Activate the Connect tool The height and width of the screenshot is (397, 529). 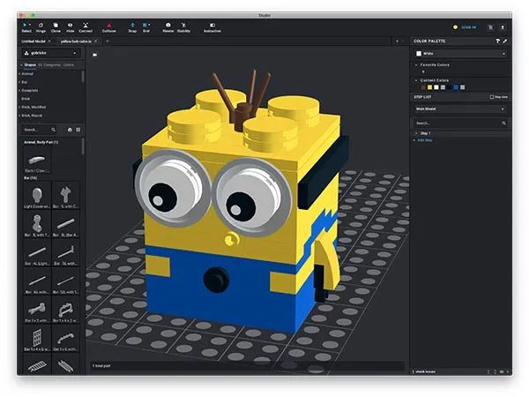pos(86,27)
